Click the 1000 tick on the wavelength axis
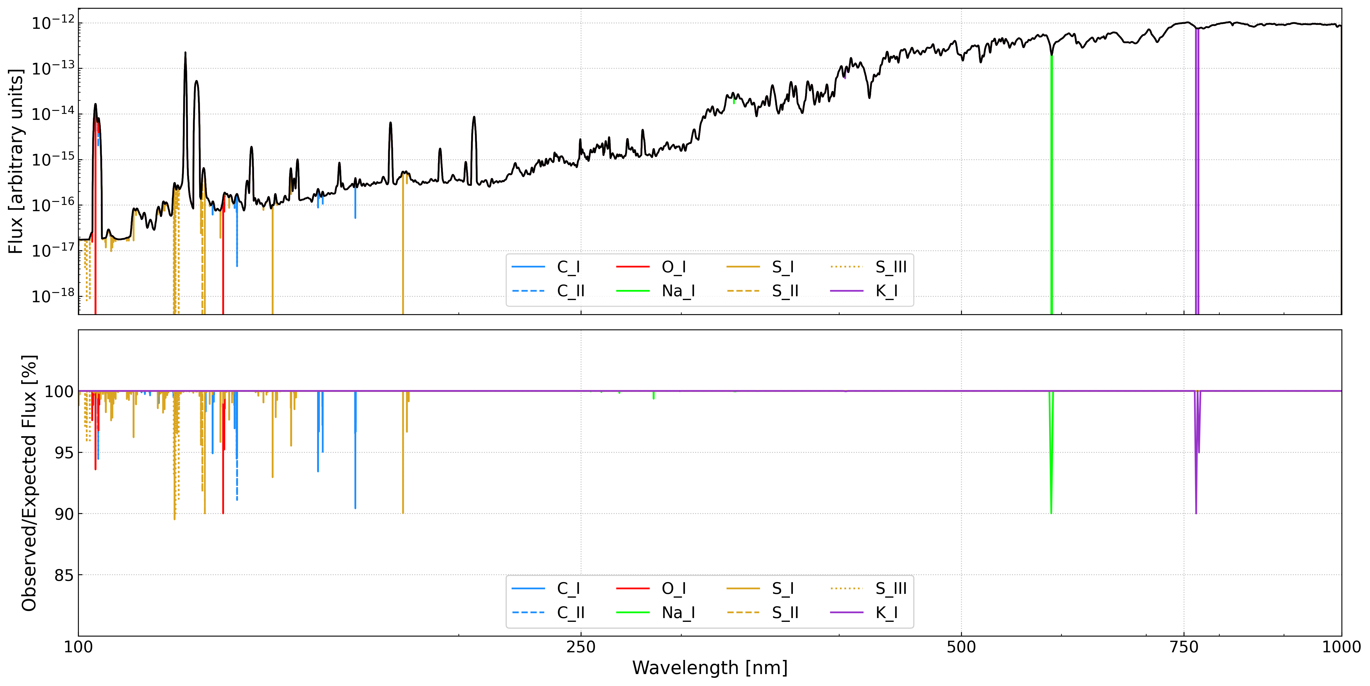This screenshot has width=1370, height=686. (x=1341, y=647)
